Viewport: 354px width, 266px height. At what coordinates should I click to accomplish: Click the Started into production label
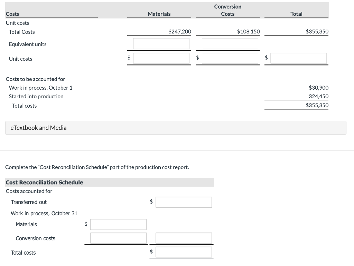(36, 96)
